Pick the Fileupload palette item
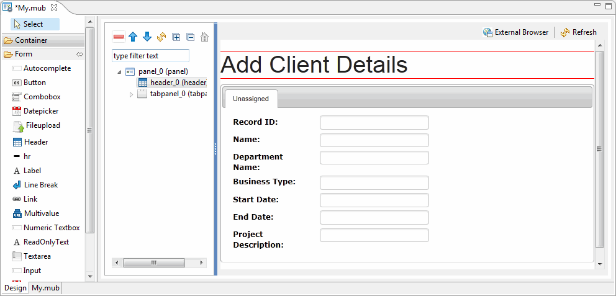 click(x=37, y=126)
